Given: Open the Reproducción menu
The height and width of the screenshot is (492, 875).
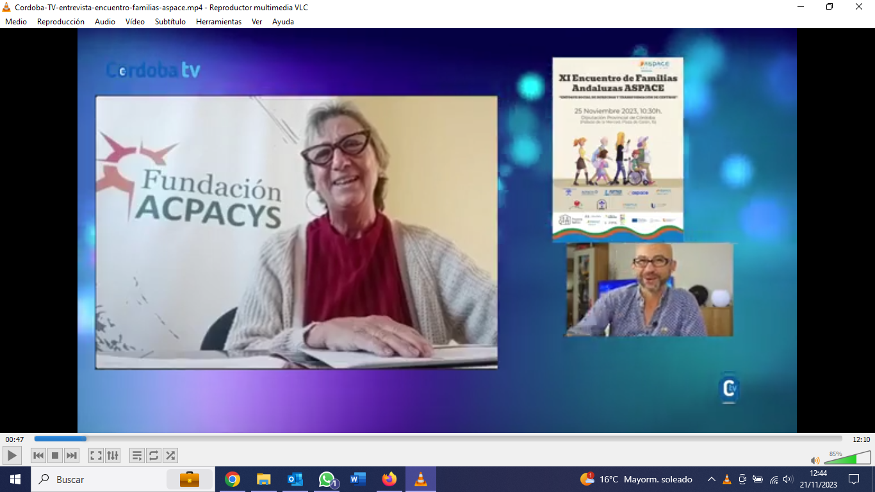Looking at the screenshot, I should click(61, 22).
